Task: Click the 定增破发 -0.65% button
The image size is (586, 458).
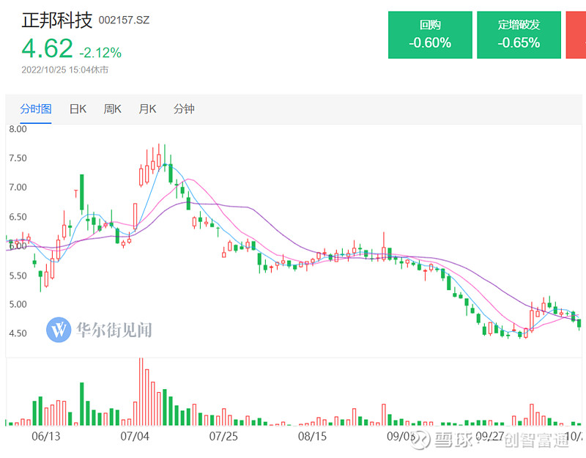Action: tap(519, 34)
